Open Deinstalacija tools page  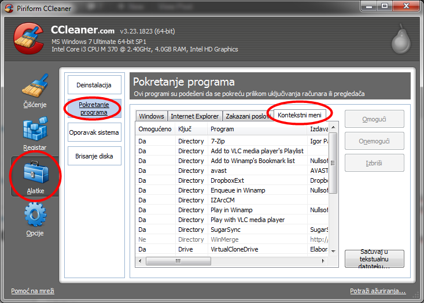coord(94,85)
